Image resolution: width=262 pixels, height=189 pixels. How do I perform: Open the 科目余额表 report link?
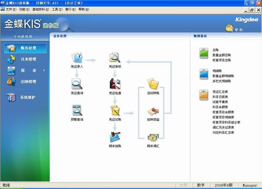click(x=220, y=107)
